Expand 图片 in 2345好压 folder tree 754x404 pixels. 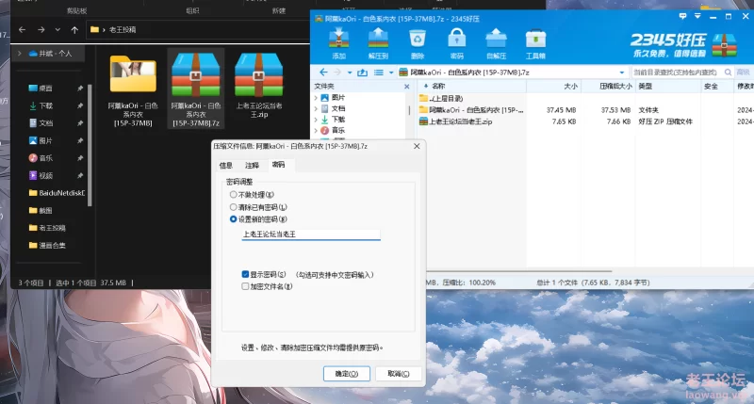pyautogui.click(x=316, y=98)
